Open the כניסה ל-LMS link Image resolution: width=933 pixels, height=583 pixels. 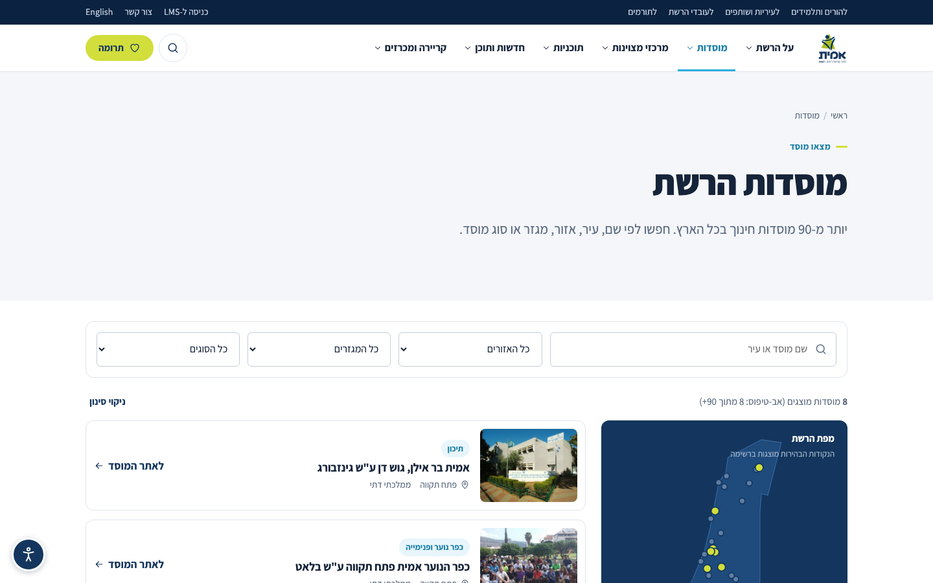point(186,12)
